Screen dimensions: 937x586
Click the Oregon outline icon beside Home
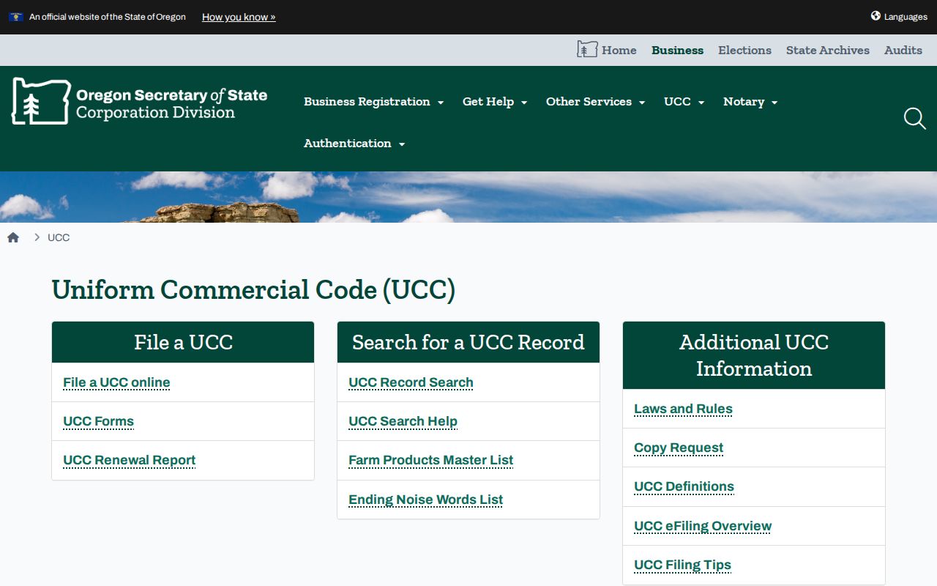click(x=587, y=50)
